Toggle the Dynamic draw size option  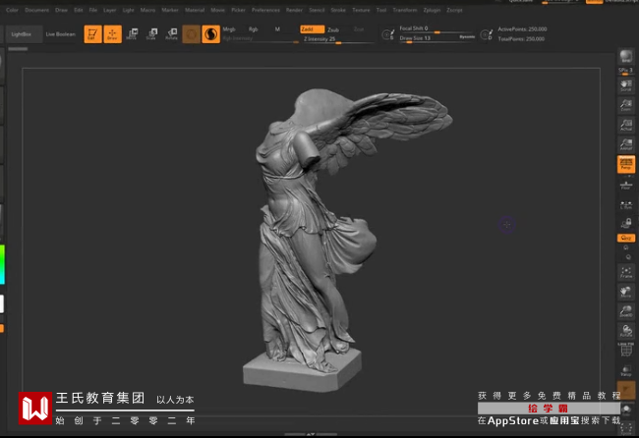467,37
